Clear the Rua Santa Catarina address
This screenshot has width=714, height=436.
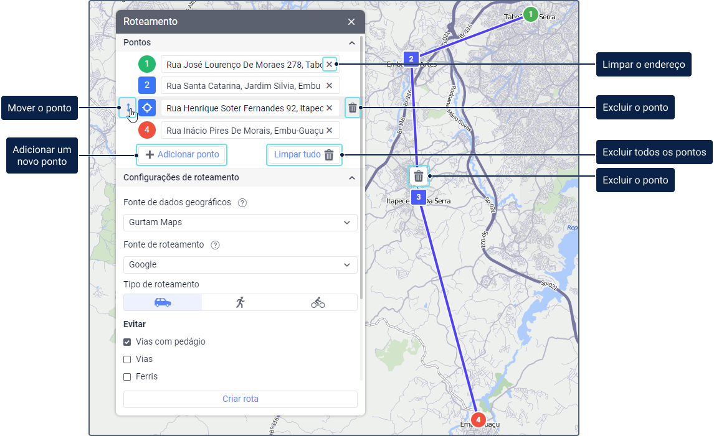(329, 85)
